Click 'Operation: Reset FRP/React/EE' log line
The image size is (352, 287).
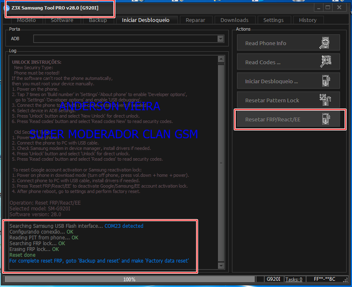click(45, 203)
